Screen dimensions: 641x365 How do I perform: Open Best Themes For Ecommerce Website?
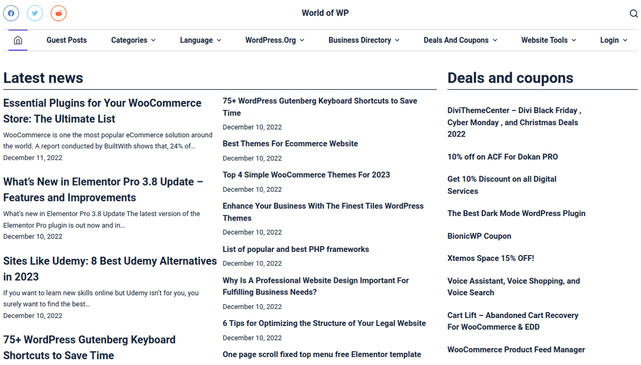coord(290,144)
